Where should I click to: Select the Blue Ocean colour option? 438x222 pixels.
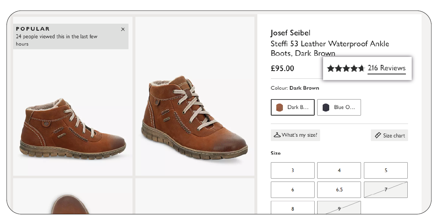click(339, 107)
